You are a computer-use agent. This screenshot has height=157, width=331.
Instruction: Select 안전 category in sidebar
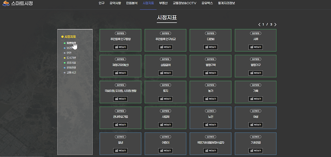[69, 53]
